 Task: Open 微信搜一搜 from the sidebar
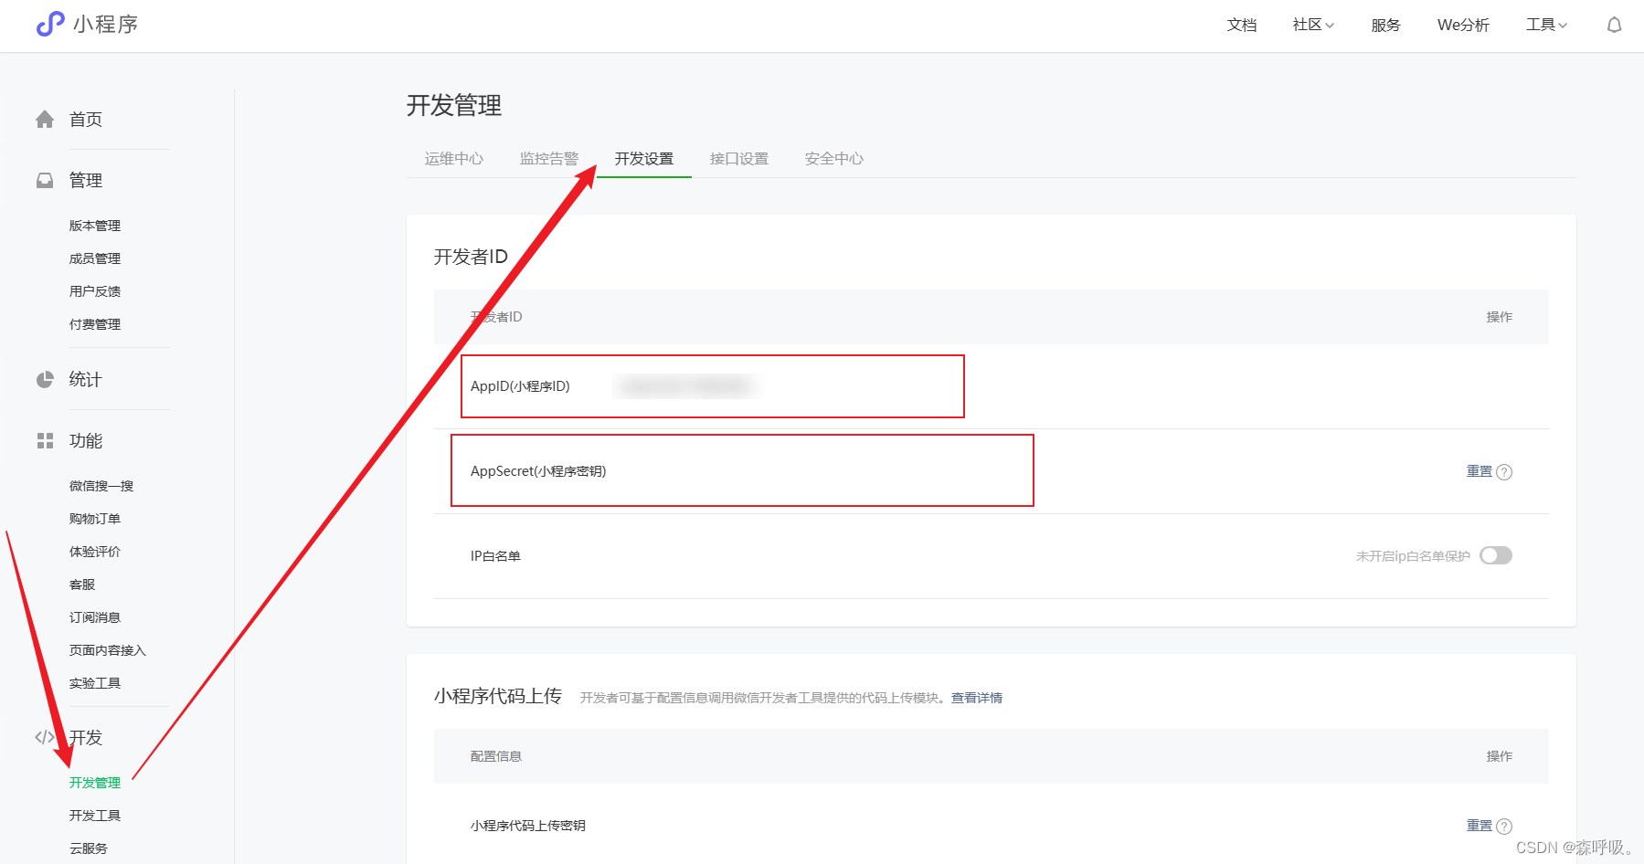coord(101,485)
